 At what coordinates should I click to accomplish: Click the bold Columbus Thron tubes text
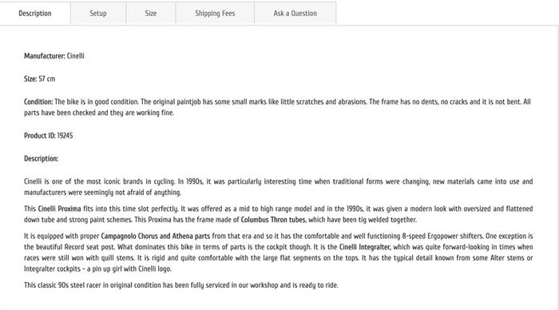pyautogui.click(x=273, y=220)
